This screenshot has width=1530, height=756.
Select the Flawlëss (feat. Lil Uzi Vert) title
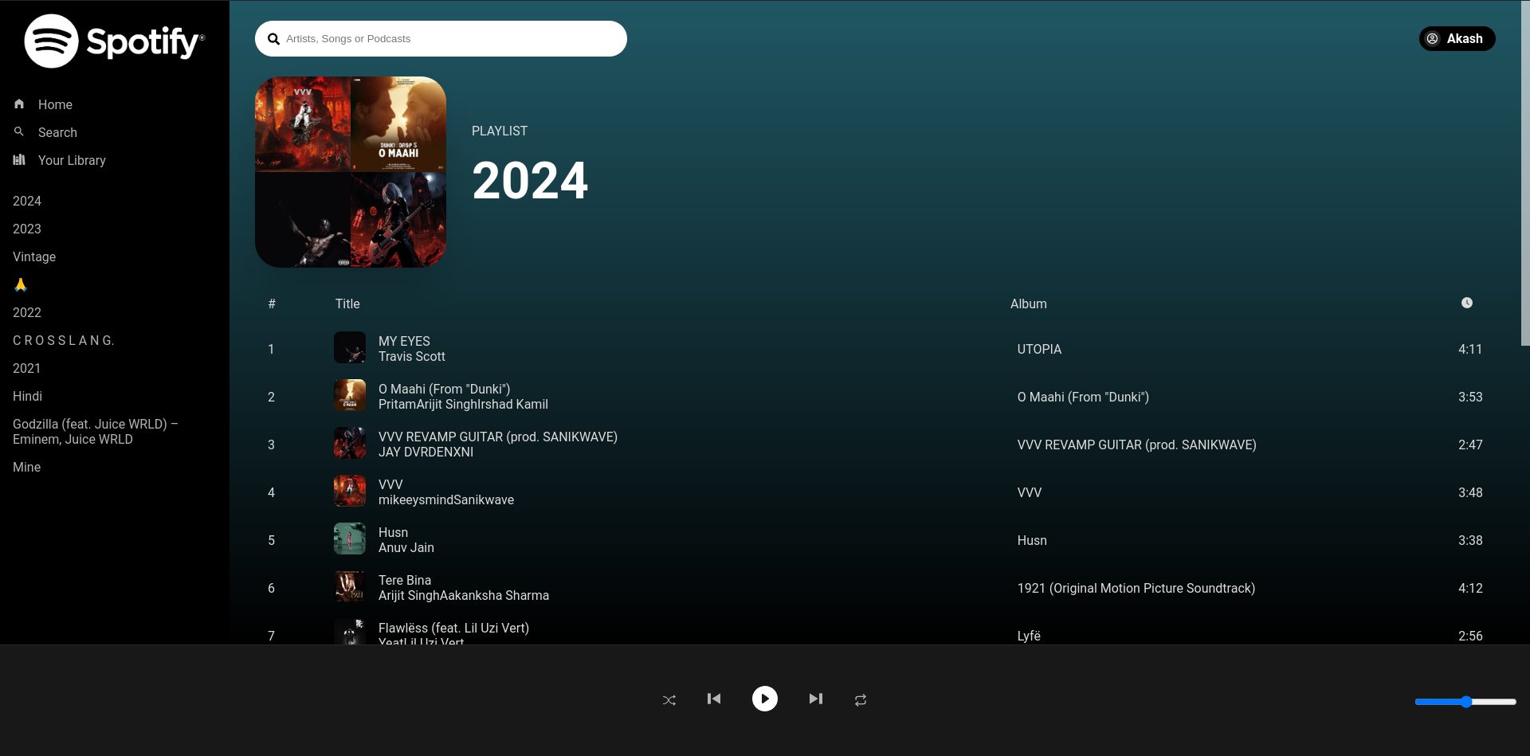tap(453, 628)
